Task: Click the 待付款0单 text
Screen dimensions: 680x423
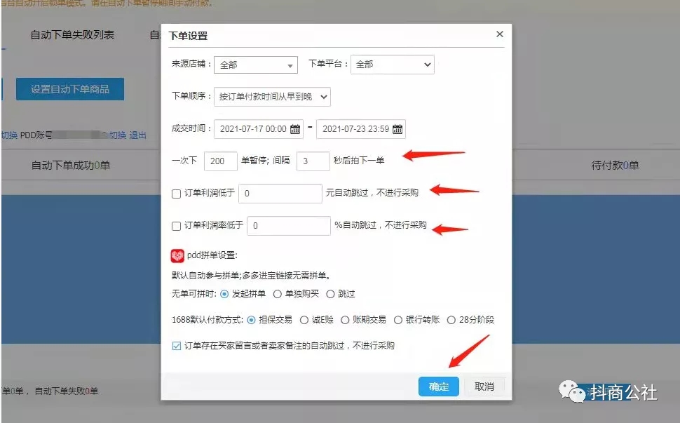Action: pyautogui.click(x=615, y=166)
